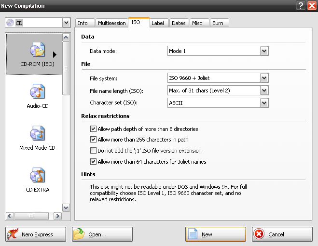The image size is (318, 246).
Task: Cancel the New Compilation dialog
Action: 282,234
